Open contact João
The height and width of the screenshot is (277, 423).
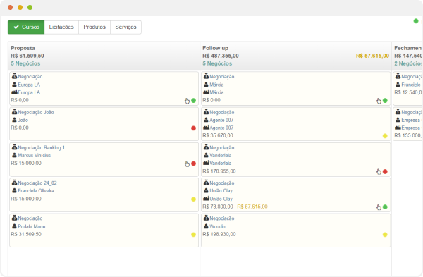pos(23,120)
